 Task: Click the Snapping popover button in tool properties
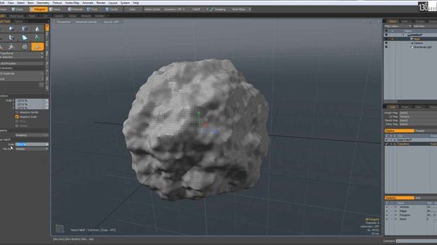pos(31,135)
